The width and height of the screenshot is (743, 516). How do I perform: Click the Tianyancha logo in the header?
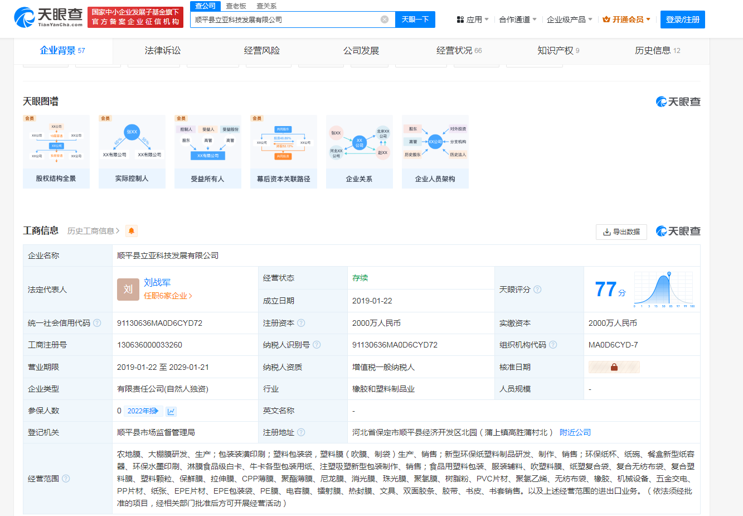pos(48,17)
